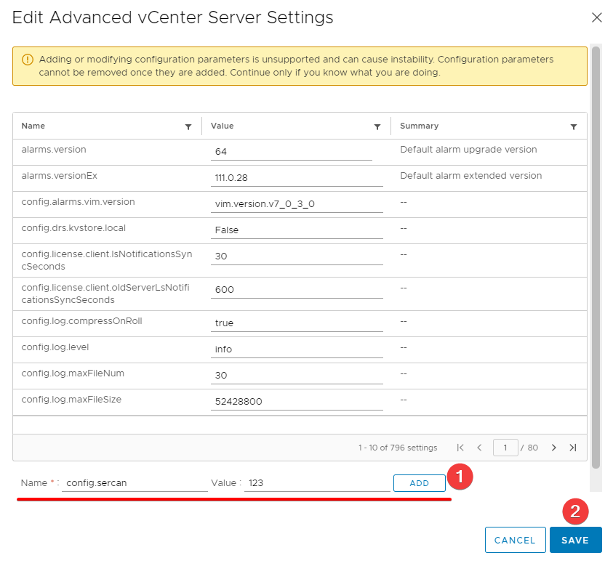Edit the config.log.maxFileSize value field
Screen dimensions: 613x566
coord(297,401)
